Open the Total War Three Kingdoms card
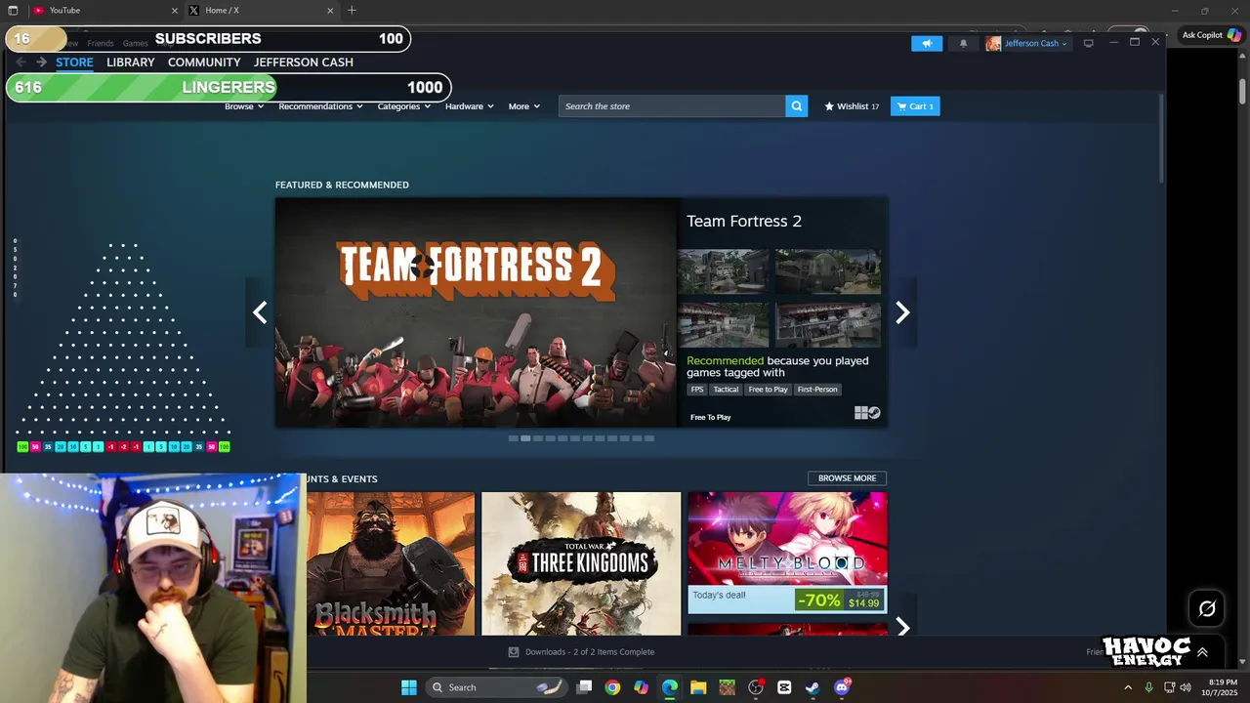This screenshot has height=703, width=1250. (x=581, y=563)
